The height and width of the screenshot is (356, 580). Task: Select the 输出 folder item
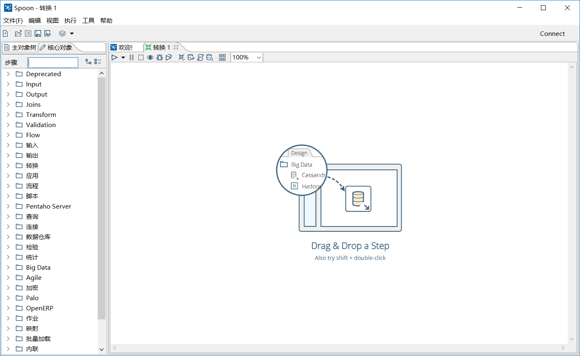pyautogui.click(x=32, y=156)
